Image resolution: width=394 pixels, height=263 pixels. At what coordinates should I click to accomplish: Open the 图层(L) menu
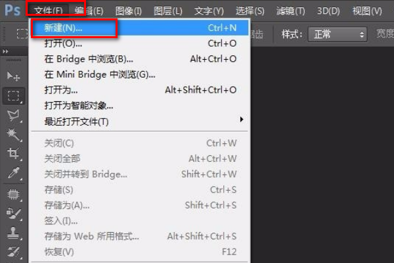pyautogui.click(x=168, y=11)
